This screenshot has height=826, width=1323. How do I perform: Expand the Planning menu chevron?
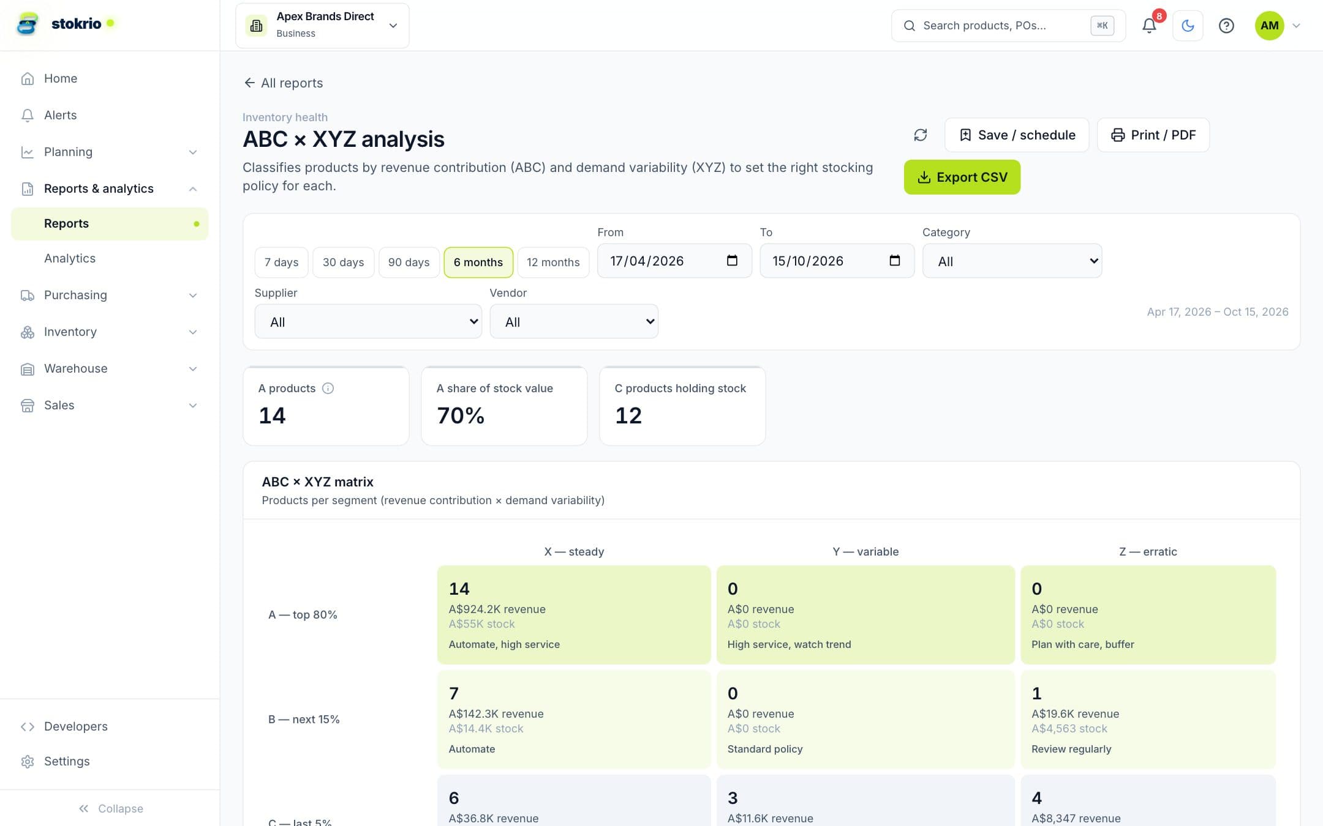pos(193,152)
